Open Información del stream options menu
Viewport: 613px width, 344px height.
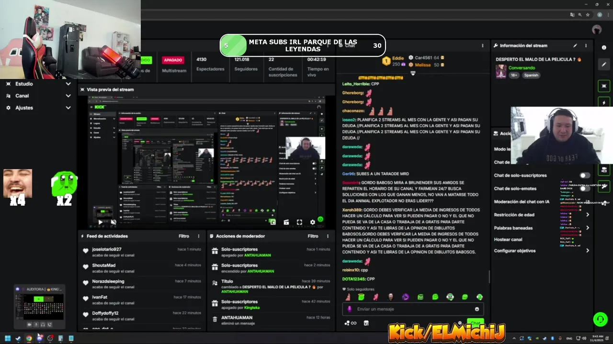(586, 45)
